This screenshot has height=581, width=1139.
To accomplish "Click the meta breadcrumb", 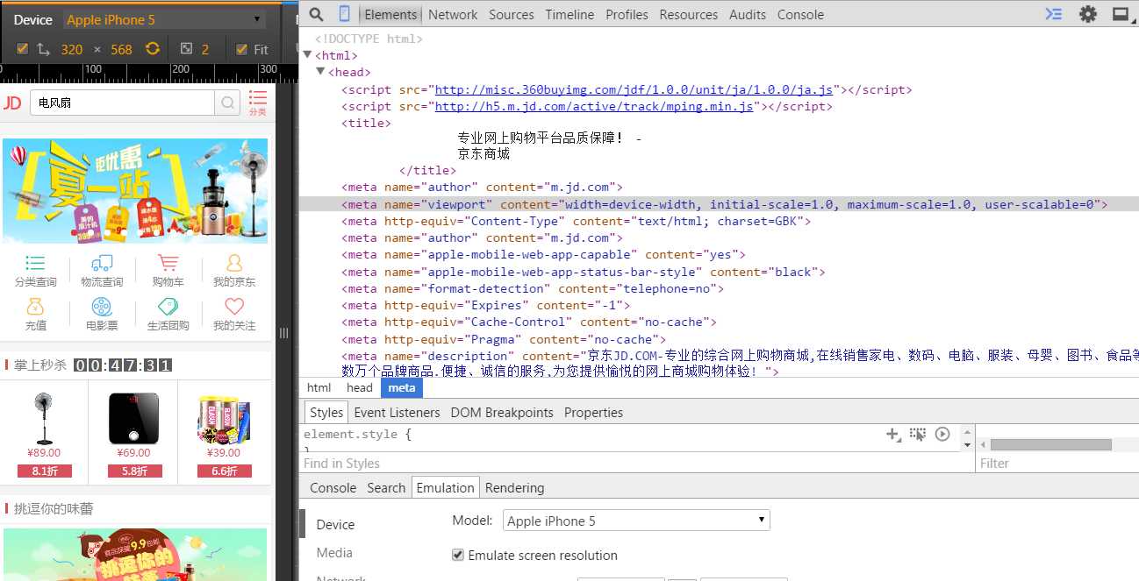I will (402, 387).
